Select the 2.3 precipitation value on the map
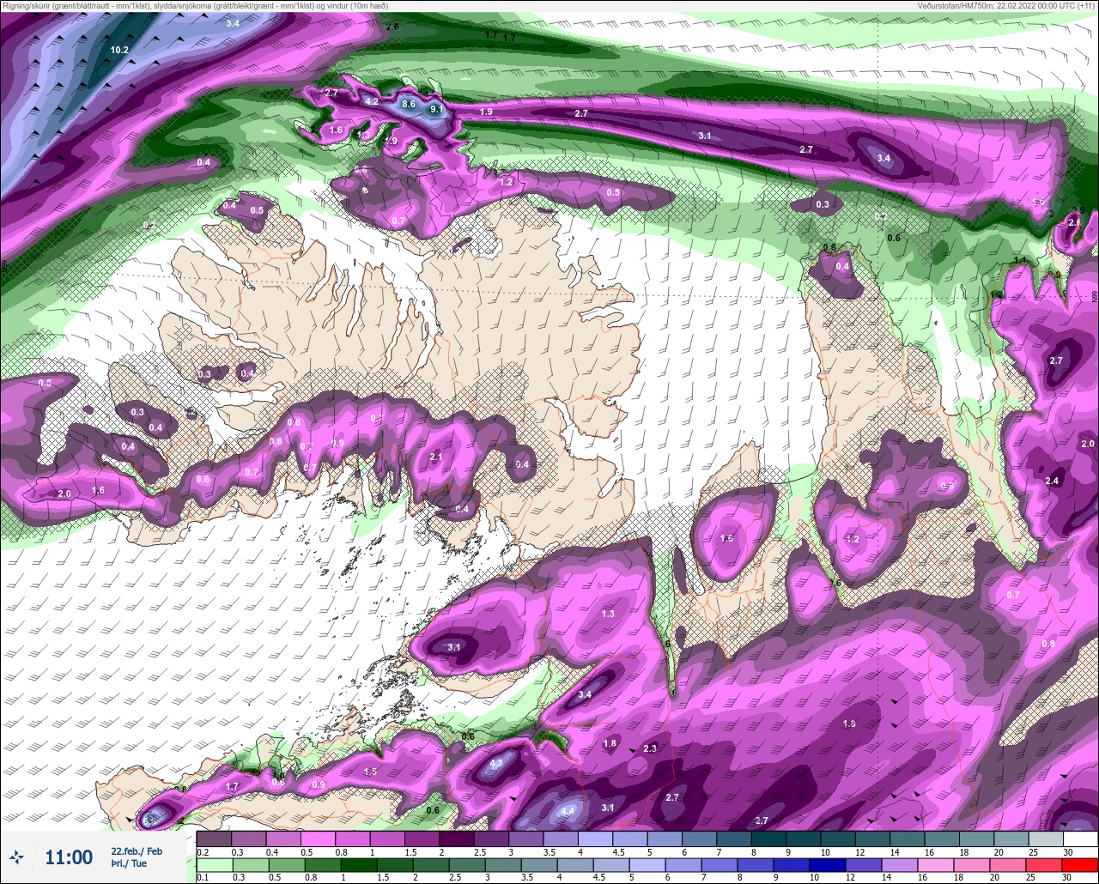Image resolution: width=1099 pixels, height=884 pixels. [650, 748]
